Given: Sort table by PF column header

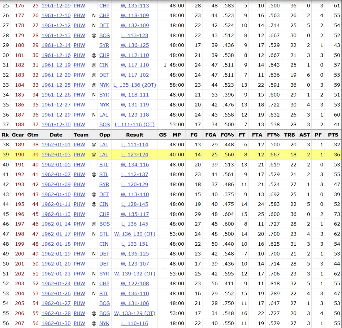Looking at the screenshot, I should click(318, 135).
